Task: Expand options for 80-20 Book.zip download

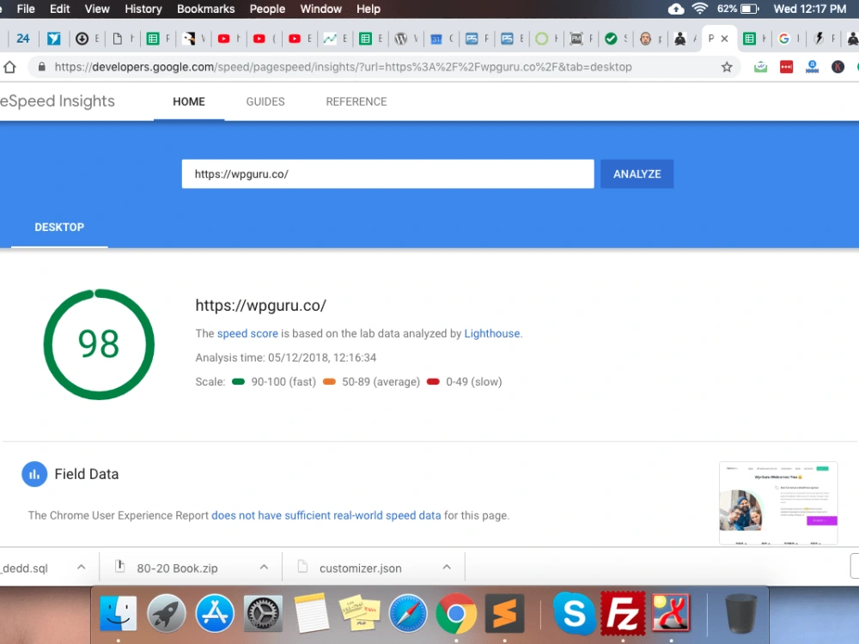Action: point(264,568)
